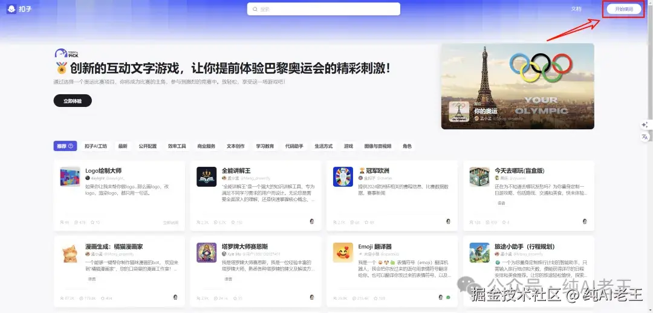This screenshot has height=313, width=653.
Task: Click the 开始使用 button
Action: pyautogui.click(x=624, y=9)
